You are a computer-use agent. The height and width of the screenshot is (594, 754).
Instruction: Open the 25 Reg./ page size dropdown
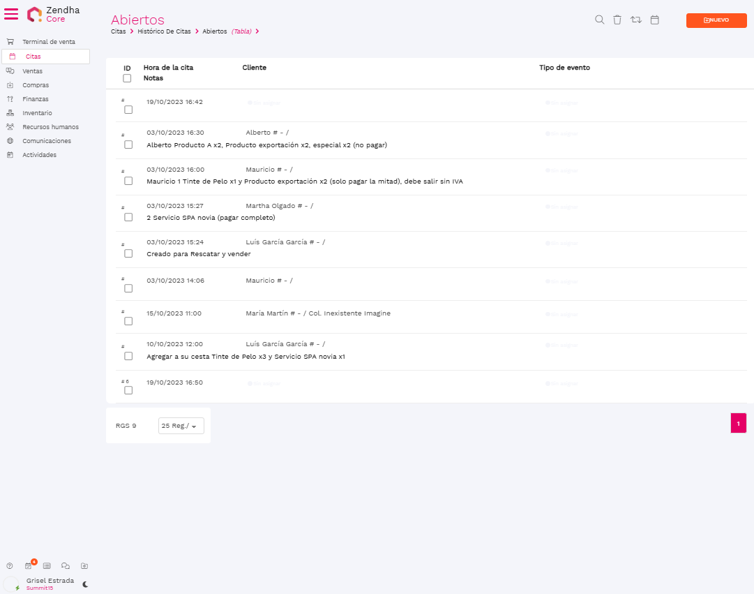[181, 426]
